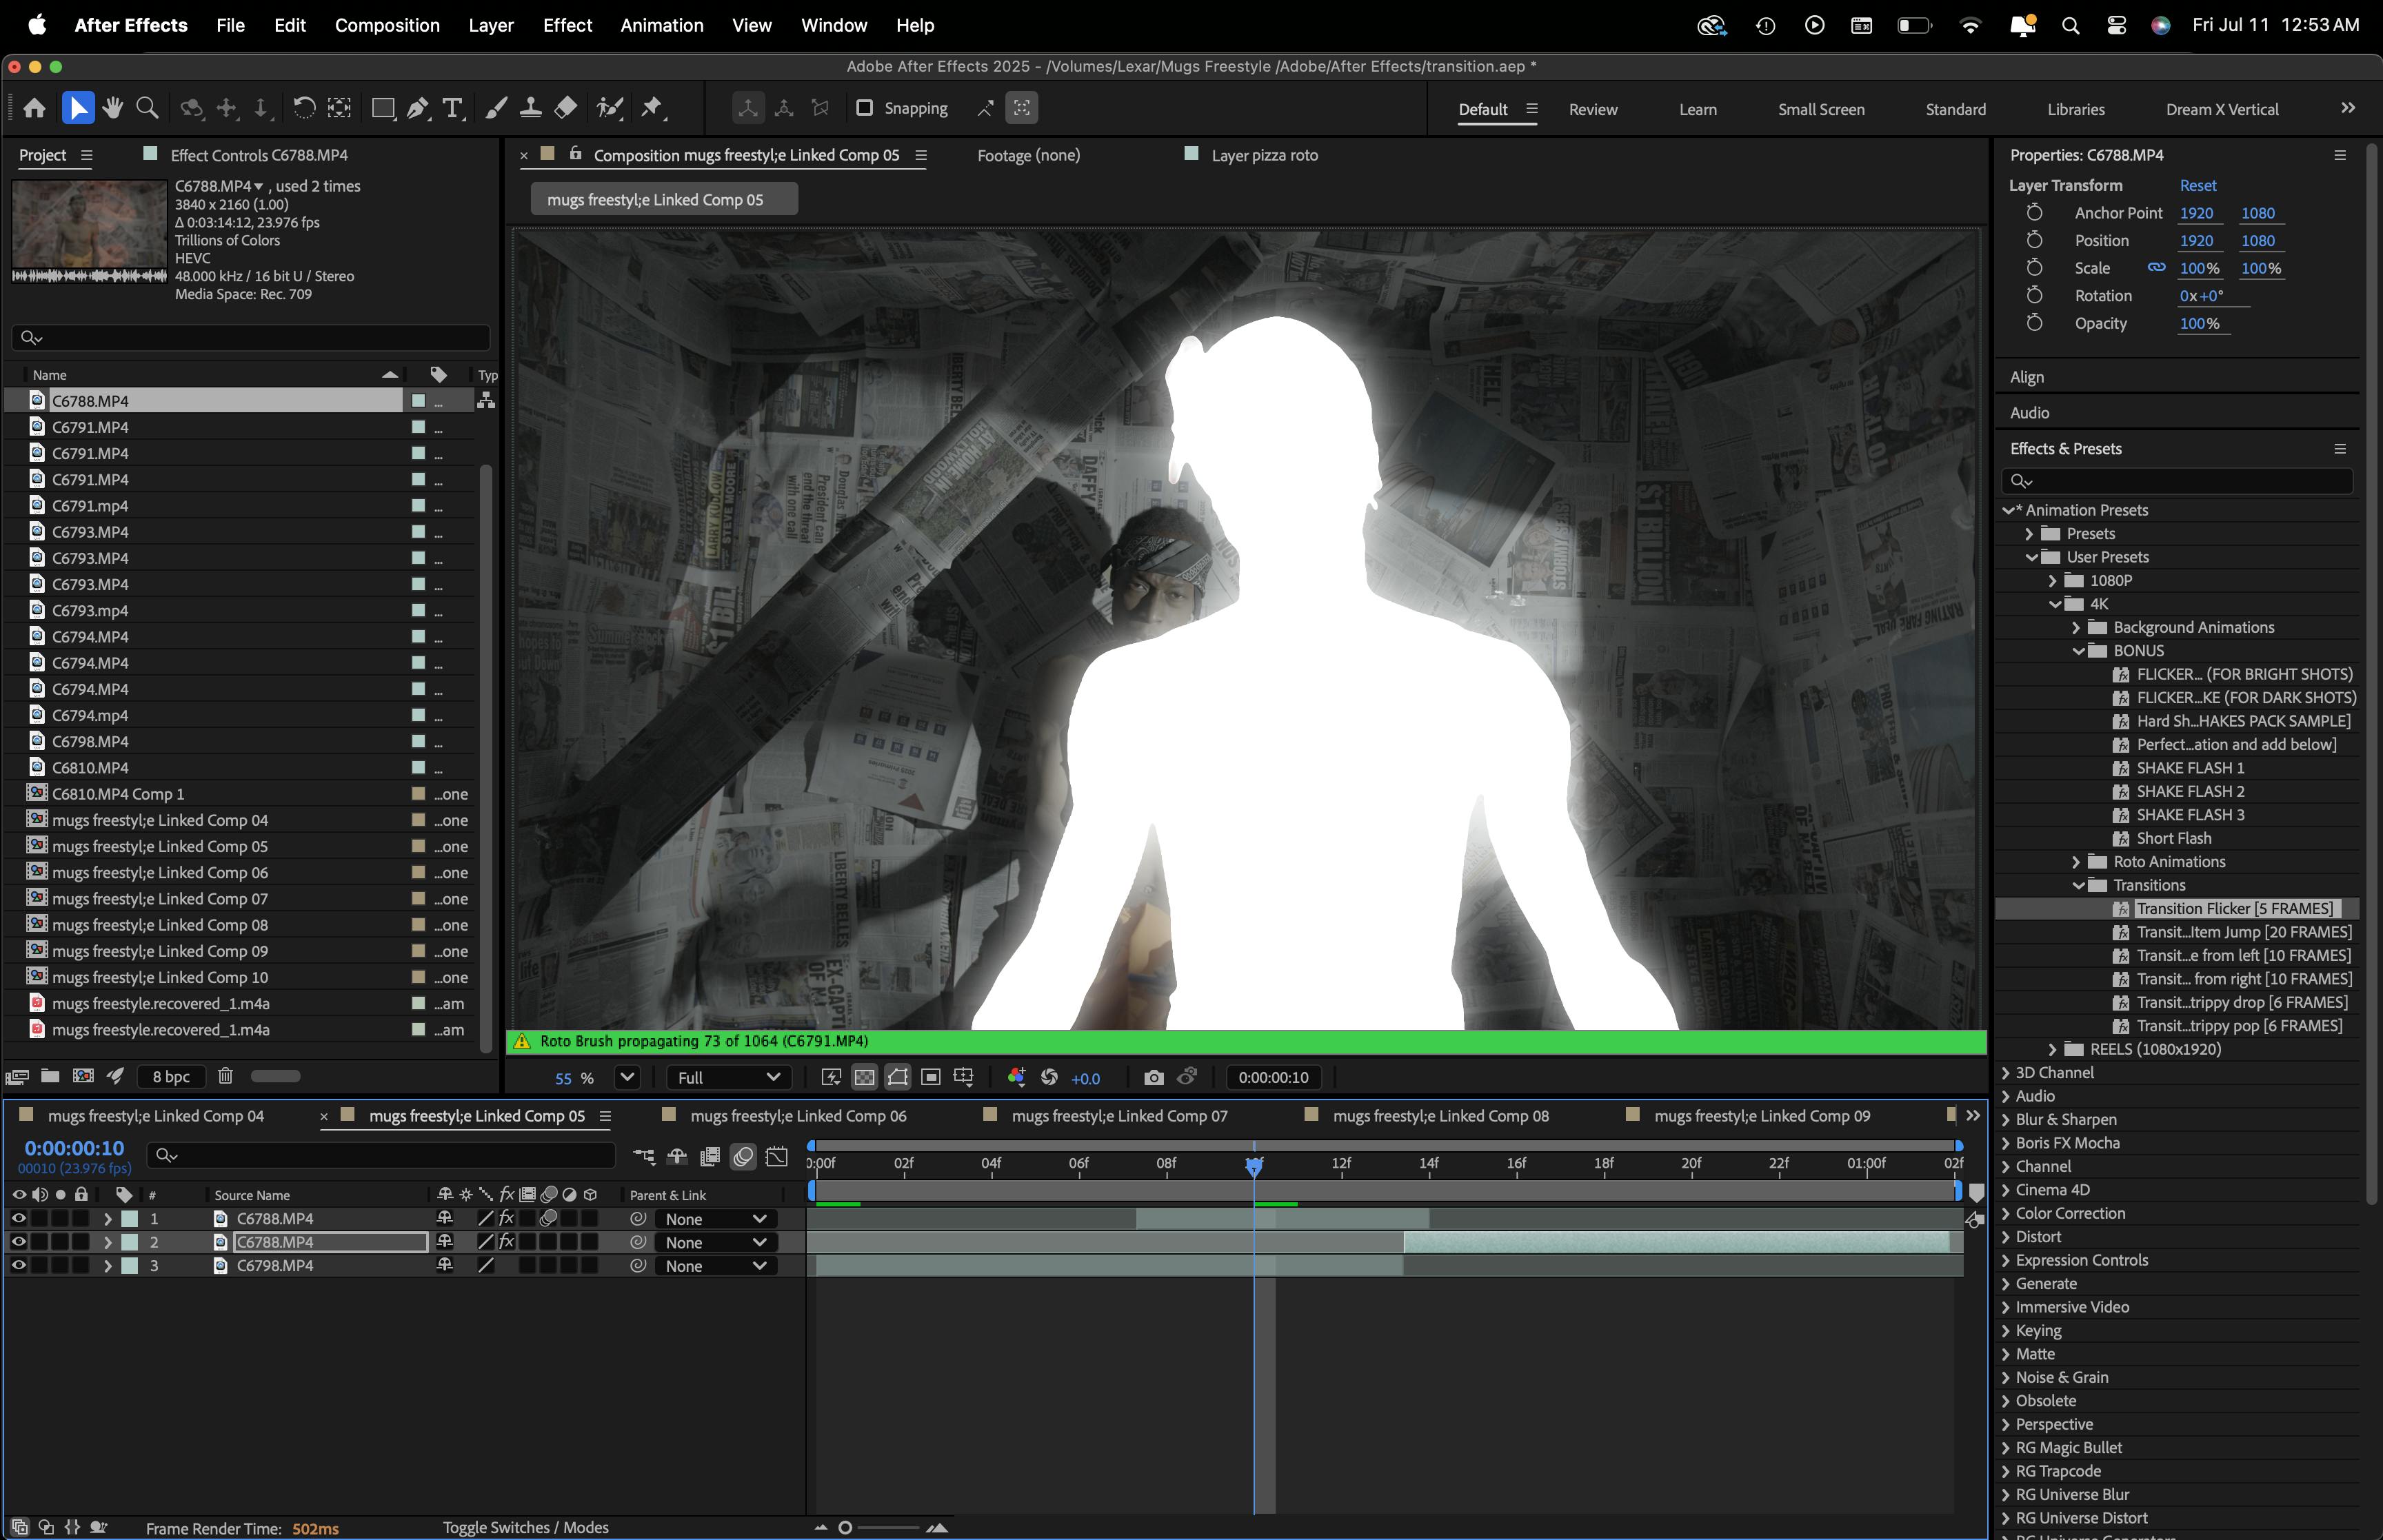This screenshot has height=1540, width=2383.
Task: Choose the Horizontal Type tool
Action: [x=453, y=108]
